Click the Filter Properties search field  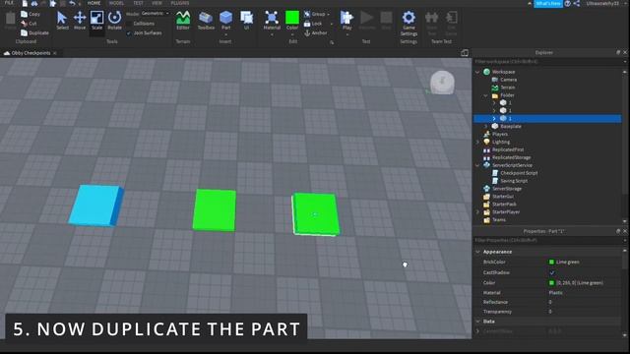(x=547, y=240)
